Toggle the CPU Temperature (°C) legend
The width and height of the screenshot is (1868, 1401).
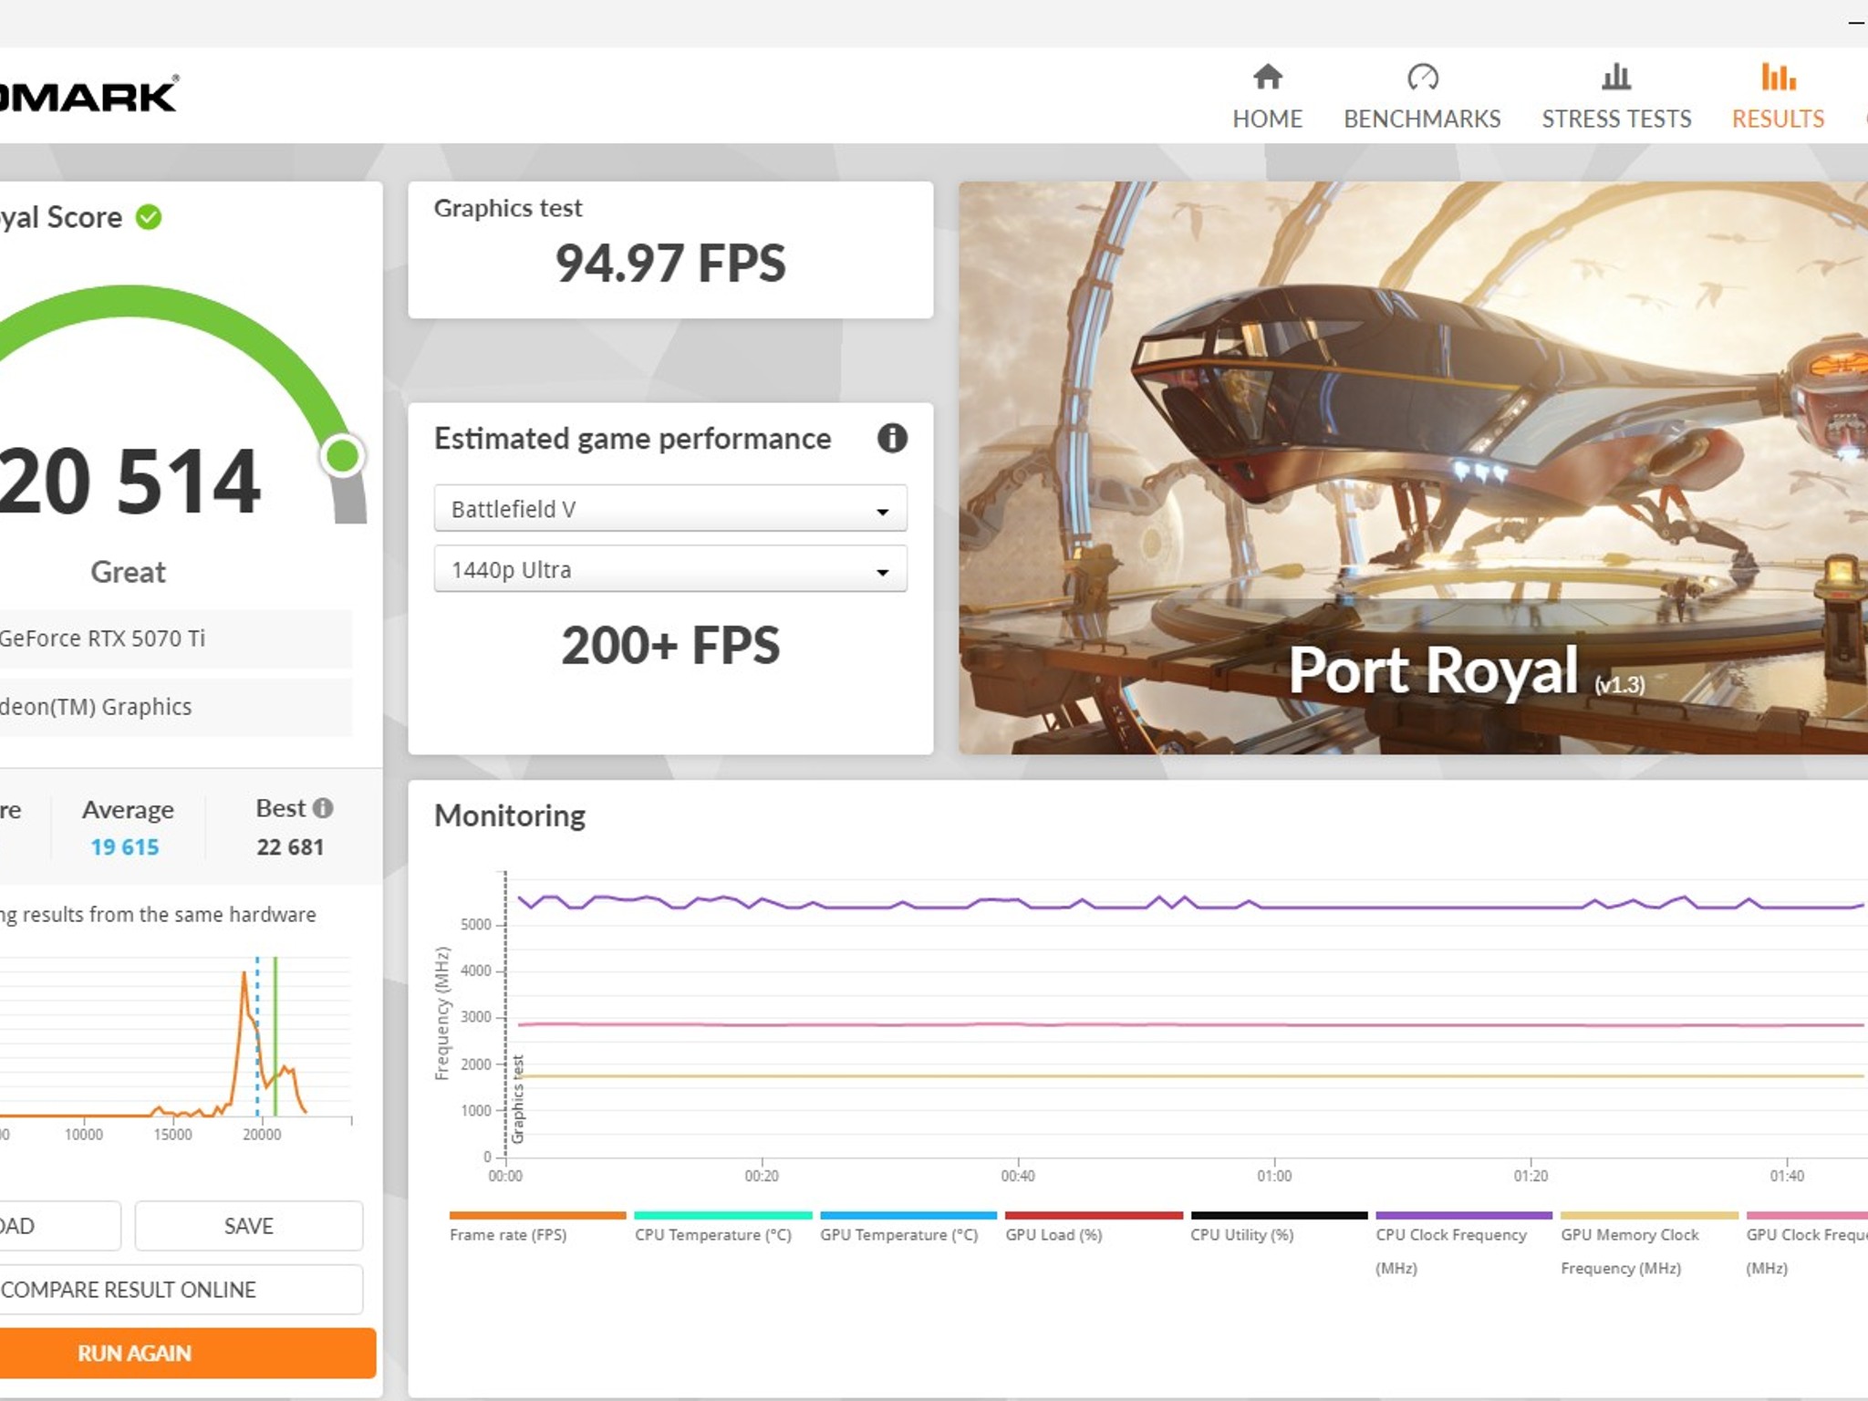coord(722,1228)
